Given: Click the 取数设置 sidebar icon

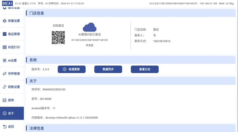Looking at the screenshot, I should pyautogui.click(x=4, y=87).
